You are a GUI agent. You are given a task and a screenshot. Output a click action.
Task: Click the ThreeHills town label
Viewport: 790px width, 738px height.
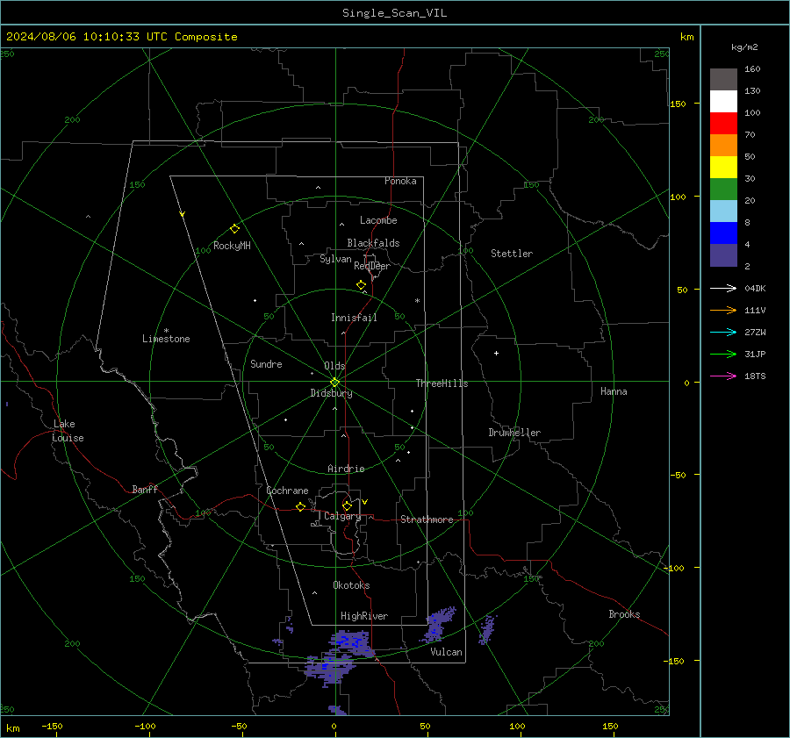tap(442, 383)
